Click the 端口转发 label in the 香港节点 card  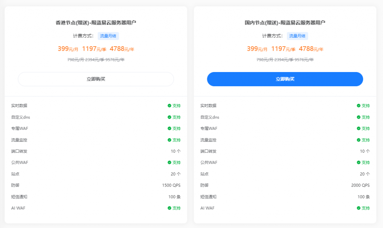coord(19,151)
